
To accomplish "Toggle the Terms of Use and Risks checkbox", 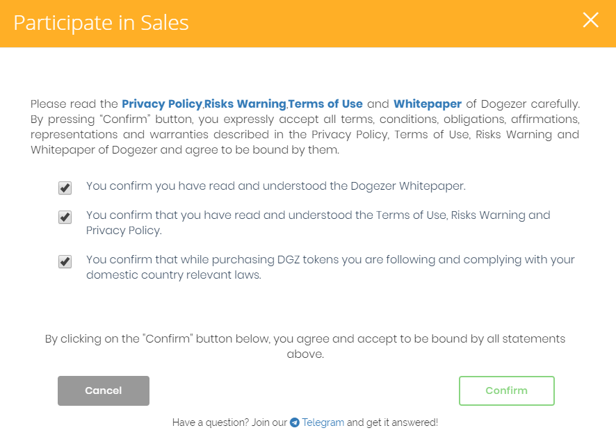I will click(65, 217).
